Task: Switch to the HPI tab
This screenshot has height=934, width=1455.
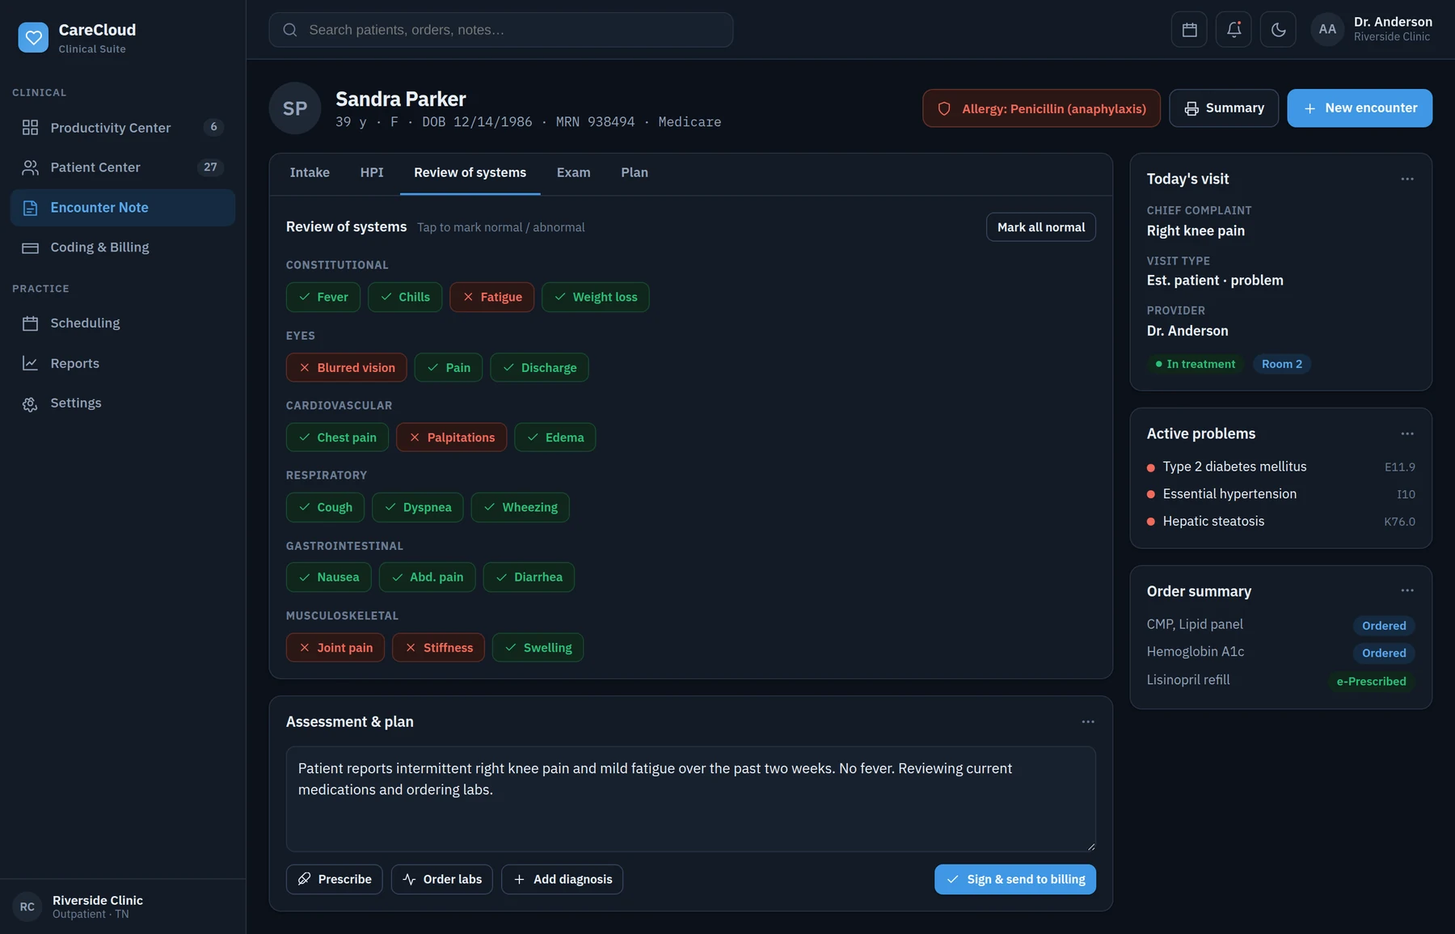Action: tap(372, 173)
